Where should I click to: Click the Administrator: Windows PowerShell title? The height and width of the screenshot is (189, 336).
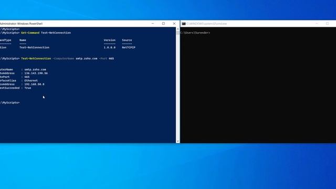point(21,24)
